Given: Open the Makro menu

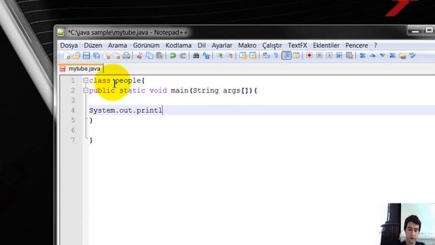Looking at the screenshot, I should [247, 46].
